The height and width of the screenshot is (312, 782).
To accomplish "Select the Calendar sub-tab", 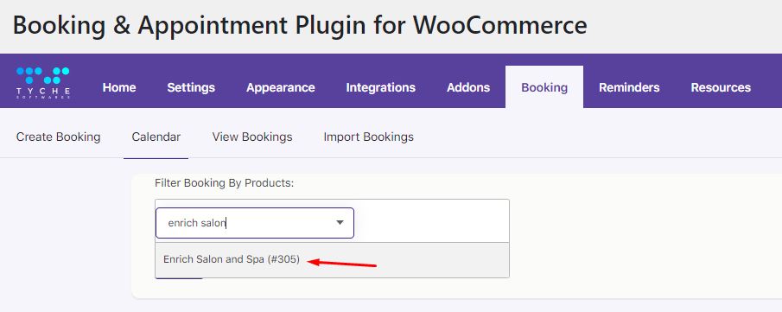I will pyautogui.click(x=156, y=137).
